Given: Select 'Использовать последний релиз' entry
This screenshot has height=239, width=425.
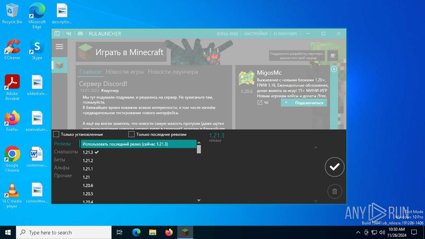Looking at the screenshot, I should pos(139,144).
